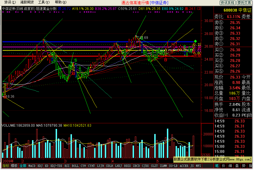Switch to the RSI indicator
Screen dimensions: 254x170
pos(67,166)
